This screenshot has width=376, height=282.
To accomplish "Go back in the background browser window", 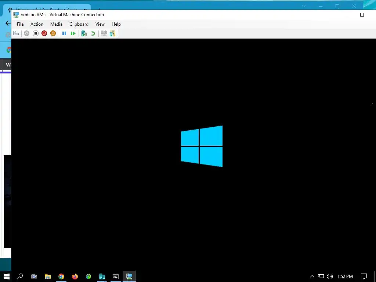I will click(x=8, y=23).
